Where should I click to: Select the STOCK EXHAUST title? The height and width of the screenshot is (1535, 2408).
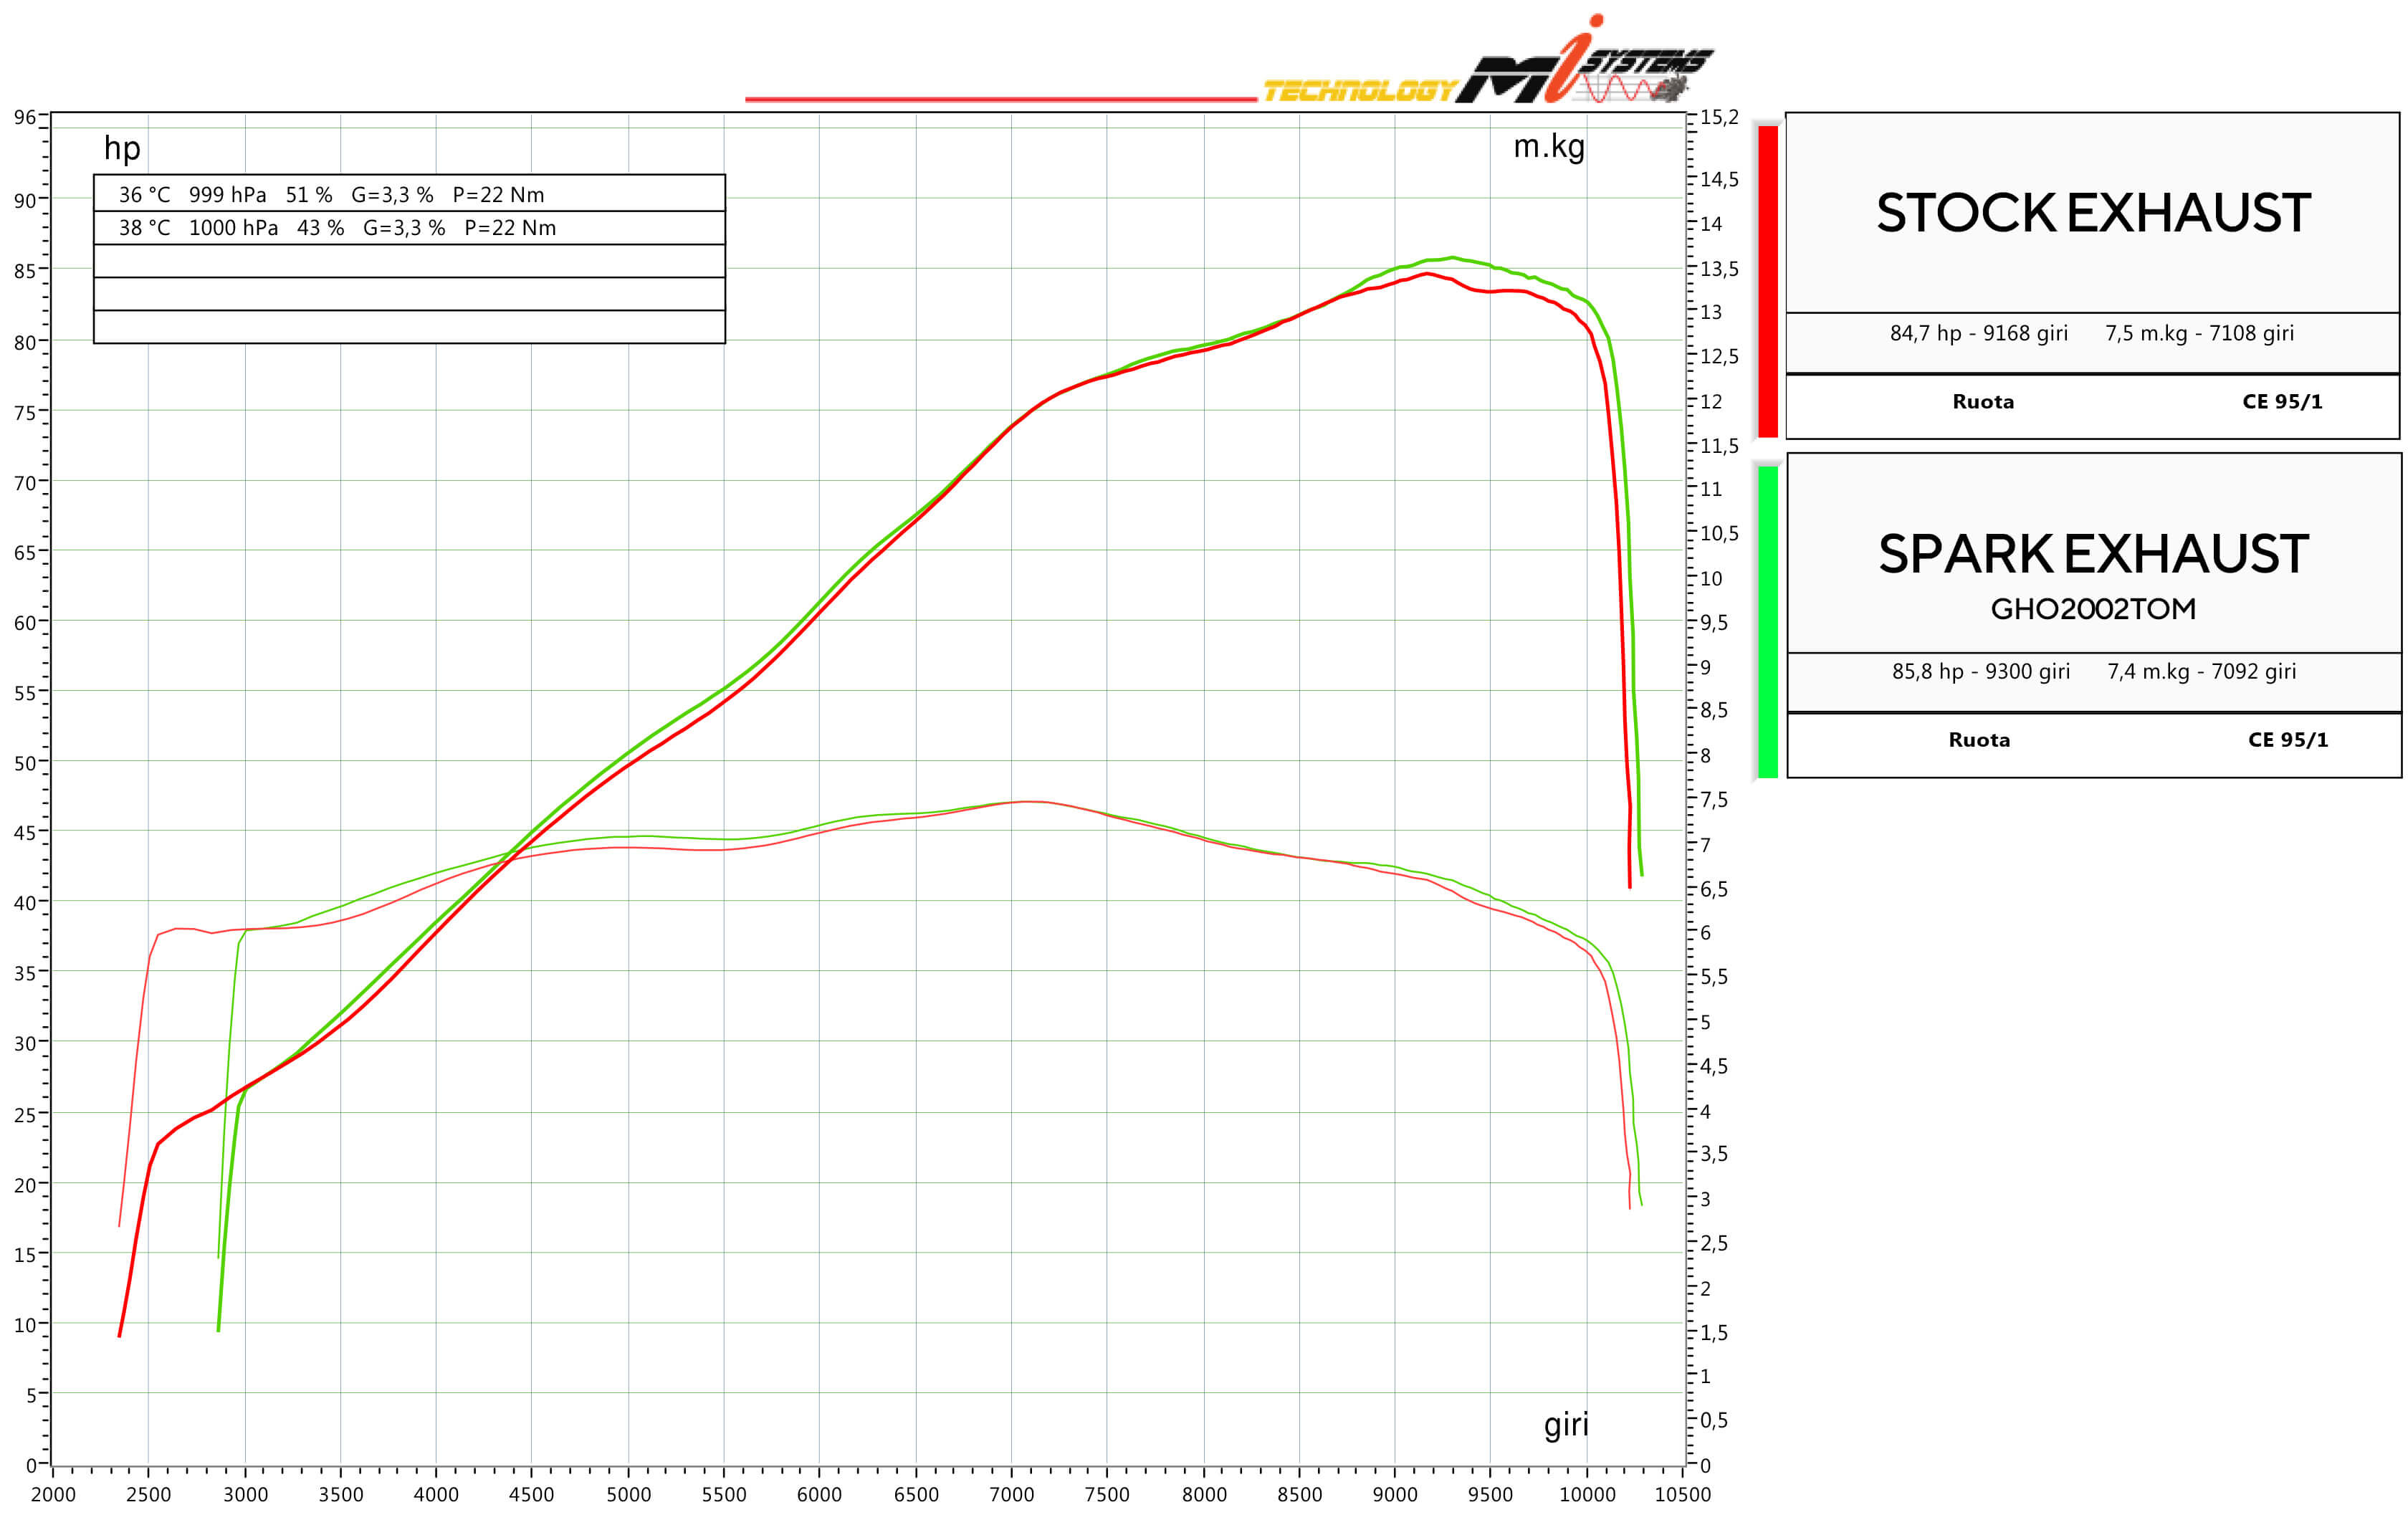point(2093,213)
